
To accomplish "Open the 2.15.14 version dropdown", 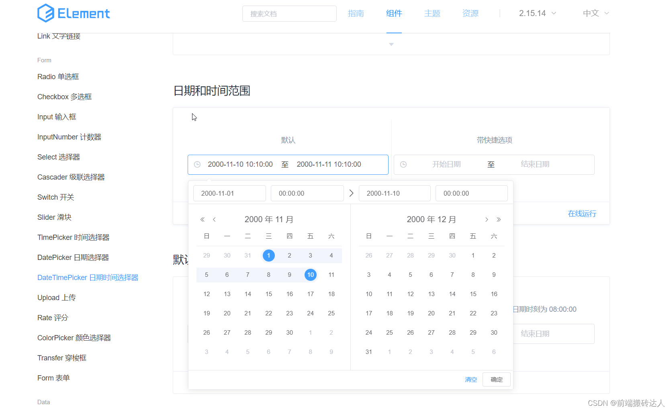I will [x=538, y=13].
